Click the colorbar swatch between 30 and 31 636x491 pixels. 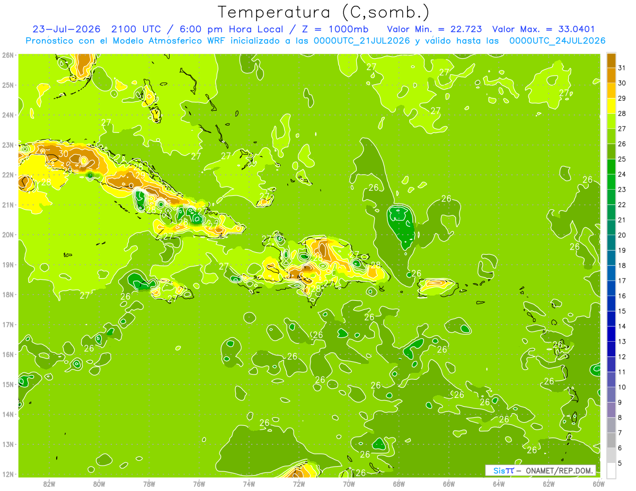pyautogui.click(x=611, y=76)
